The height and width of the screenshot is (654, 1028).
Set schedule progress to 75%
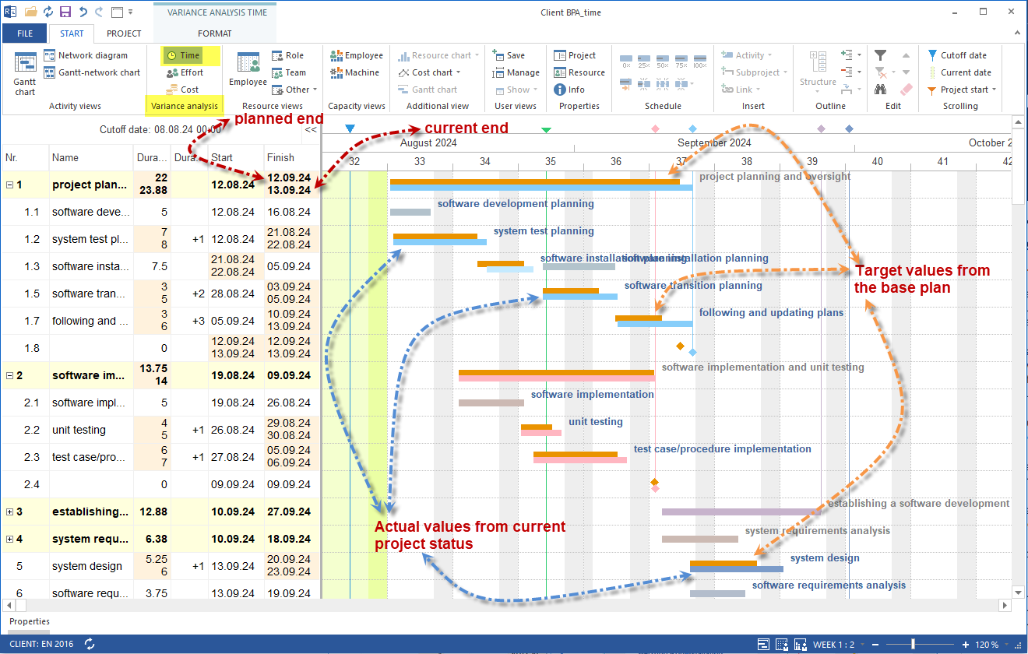(x=681, y=62)
